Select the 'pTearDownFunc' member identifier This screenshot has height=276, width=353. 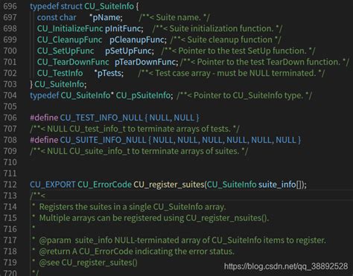(x=145, y=62)
